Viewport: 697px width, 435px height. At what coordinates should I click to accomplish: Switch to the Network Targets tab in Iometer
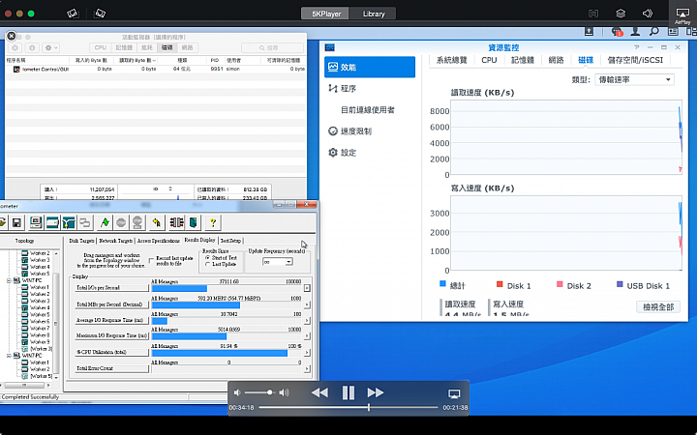point(115,241)
